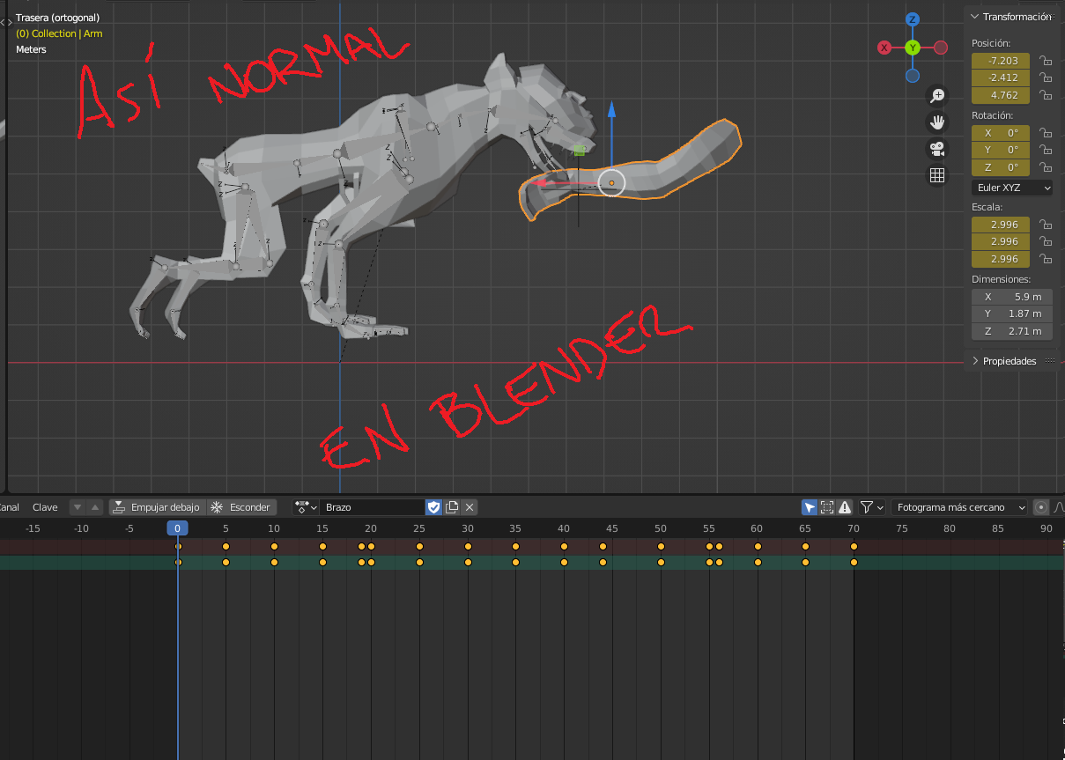The width and height of the screenshot is (1065, 760).
Task: Click the zoom magnifier viewport button
Action: click(937, 95)
